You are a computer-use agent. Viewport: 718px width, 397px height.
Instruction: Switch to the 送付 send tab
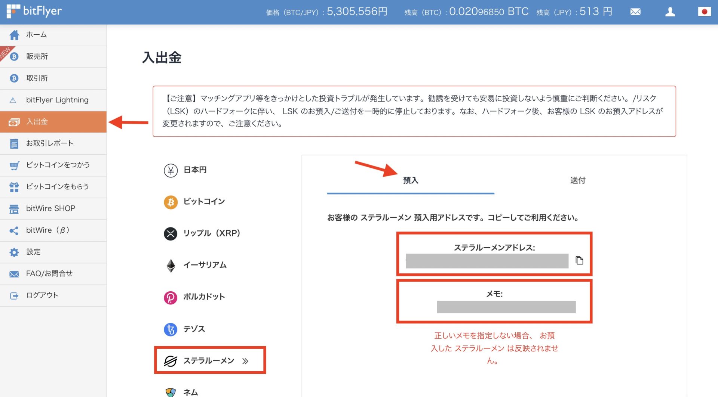[577, 180]
